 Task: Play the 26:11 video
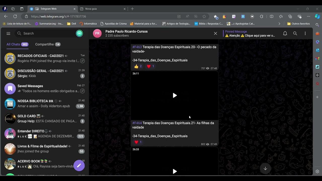[175, 96]
